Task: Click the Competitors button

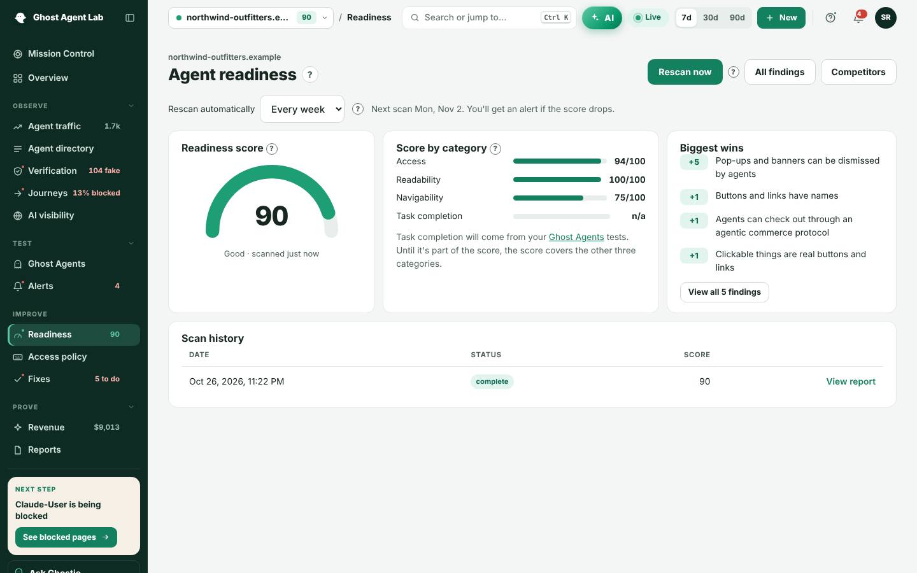Action: coord(858,72)
